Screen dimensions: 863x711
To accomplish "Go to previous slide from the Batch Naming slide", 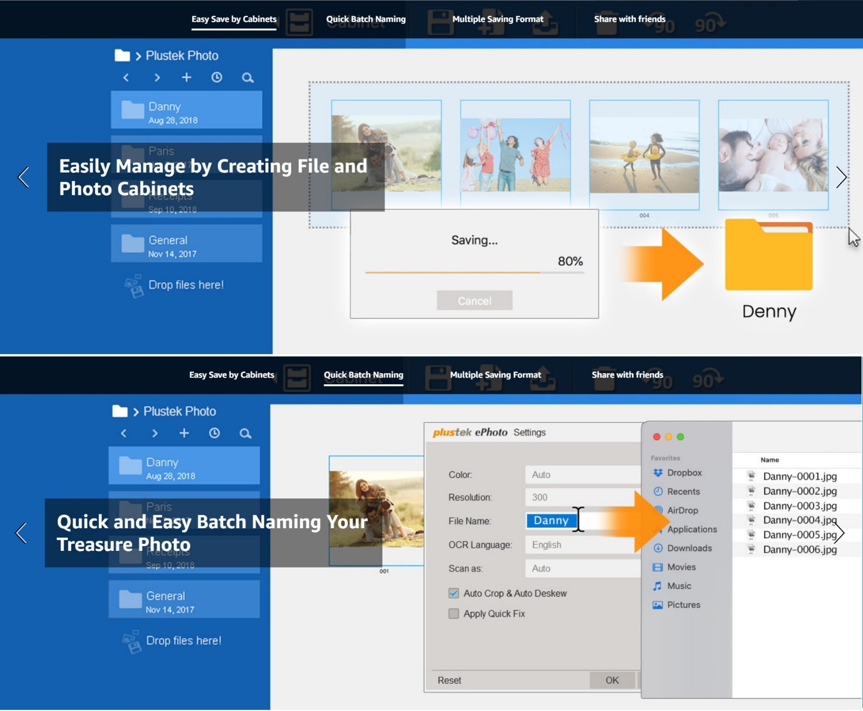I will (x=22, y=533).
